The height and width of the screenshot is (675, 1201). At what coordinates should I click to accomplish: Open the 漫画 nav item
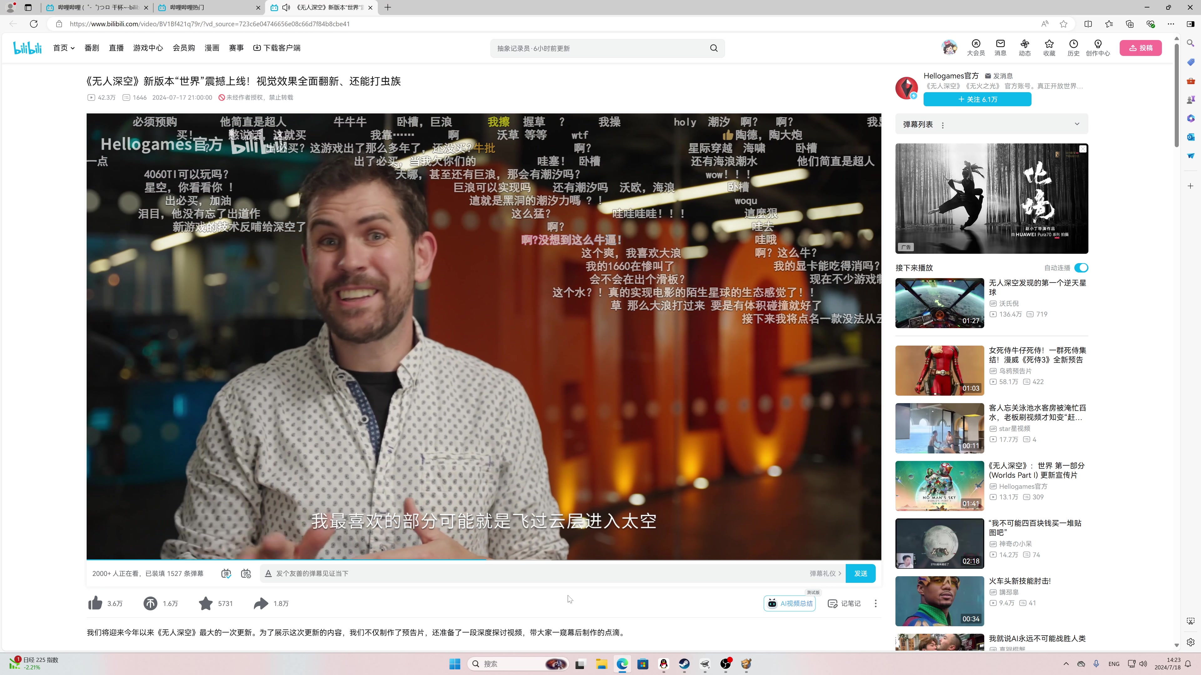(x=212, y=47)
